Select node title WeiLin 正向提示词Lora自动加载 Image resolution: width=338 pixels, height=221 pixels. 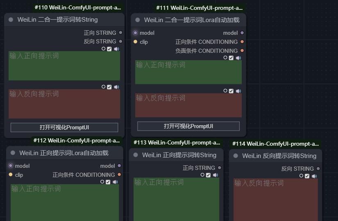click(x=64, y=153)
